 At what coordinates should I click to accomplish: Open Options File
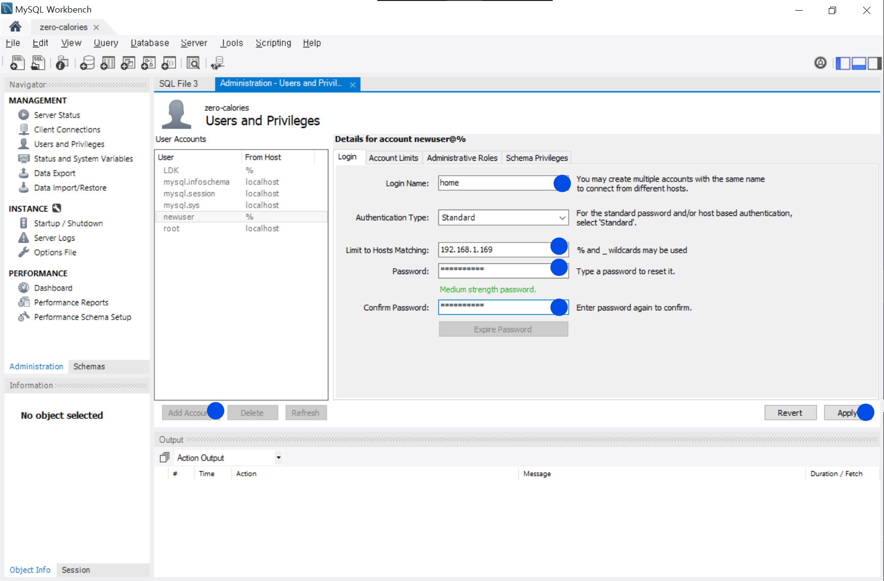55,252
